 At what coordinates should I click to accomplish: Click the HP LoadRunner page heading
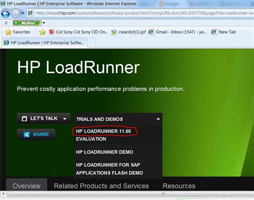click(x=78, y=67)
